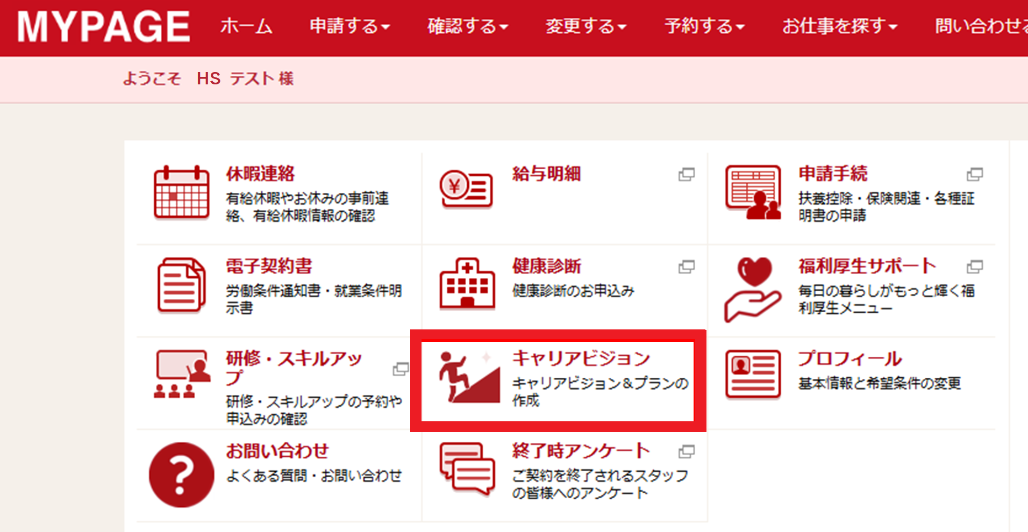This screenshot has width=1028, height=532.
Task: Open the 給与明細 title link
Action: point(546,174)
